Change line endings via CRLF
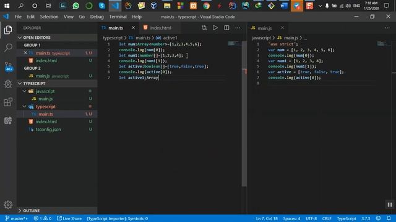Screen dimensions: 396x222 pyautogui.click(x=327, y=218)
